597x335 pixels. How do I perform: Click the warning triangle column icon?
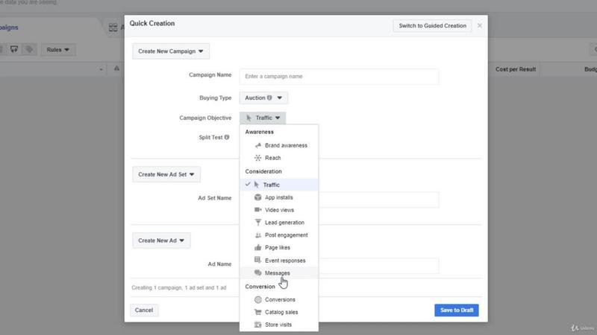[116, 68]
